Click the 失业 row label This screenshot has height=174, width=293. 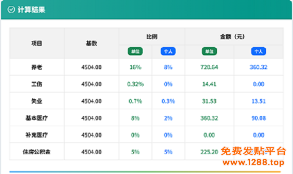point(36,101)
